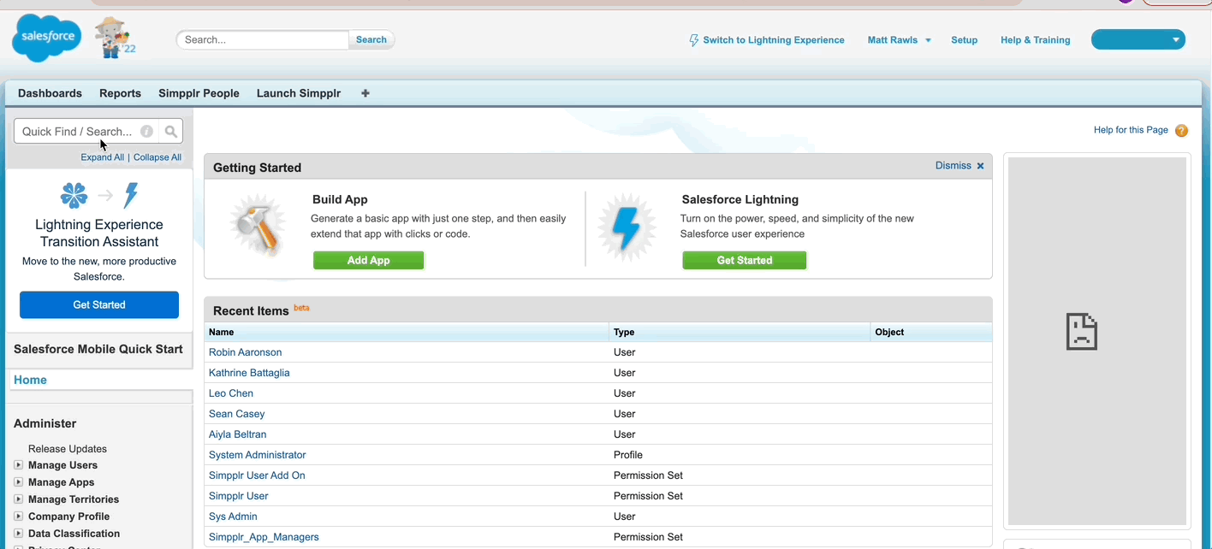
Task: Expand the Data Classification tree node
Action: [18, 534]
